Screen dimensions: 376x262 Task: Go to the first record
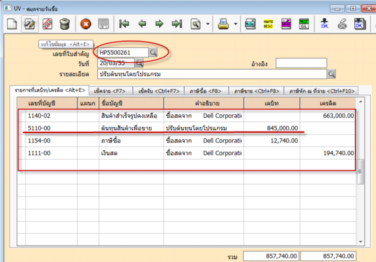click(x=125, y=24)
